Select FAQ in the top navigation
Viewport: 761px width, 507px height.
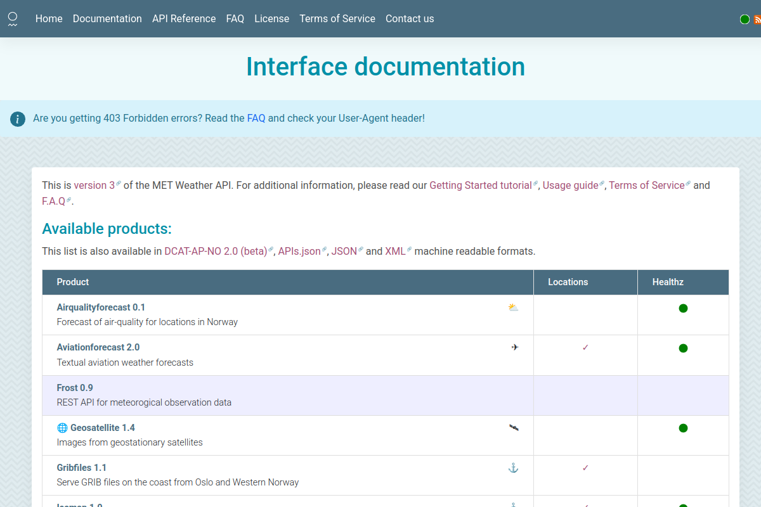click(x=235, y=19)
